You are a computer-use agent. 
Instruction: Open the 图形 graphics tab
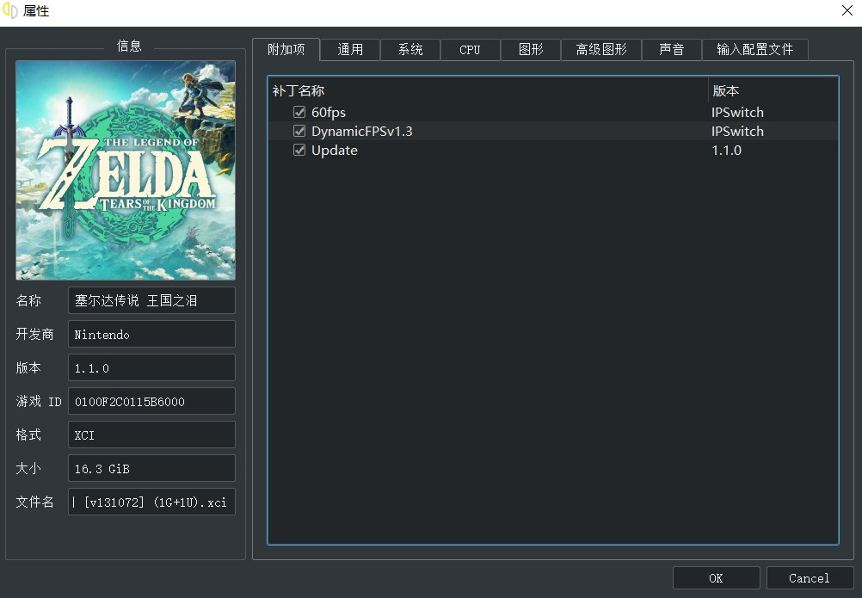click(530, 49)
